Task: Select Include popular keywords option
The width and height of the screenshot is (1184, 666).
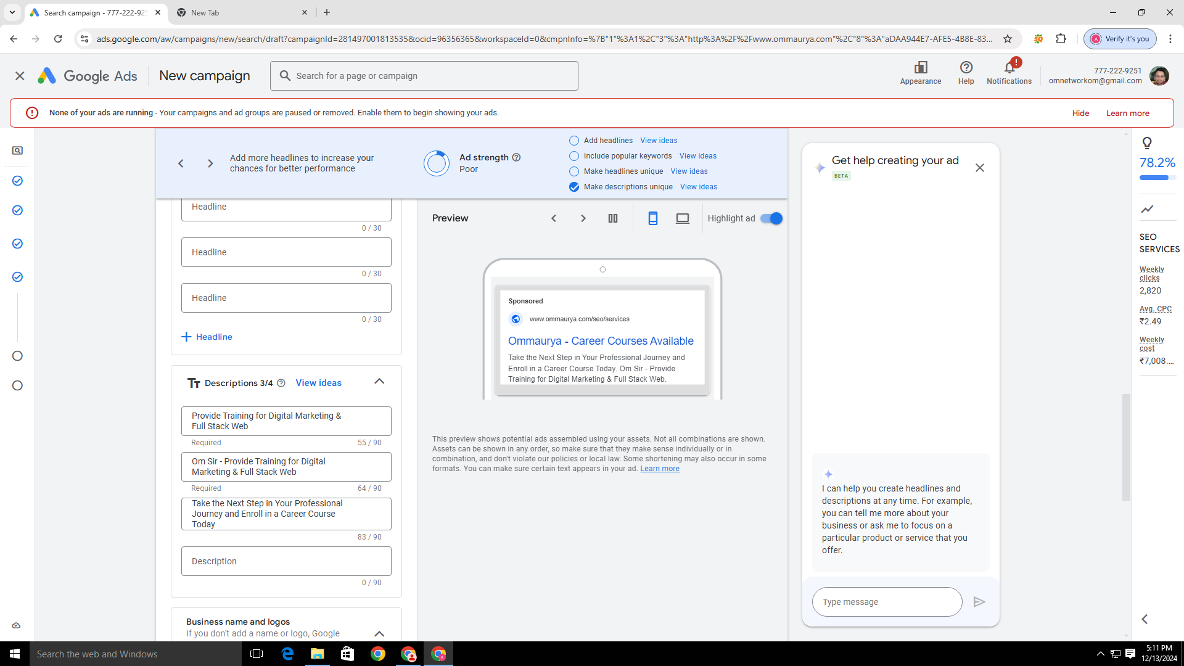Action: click(574, 156)
